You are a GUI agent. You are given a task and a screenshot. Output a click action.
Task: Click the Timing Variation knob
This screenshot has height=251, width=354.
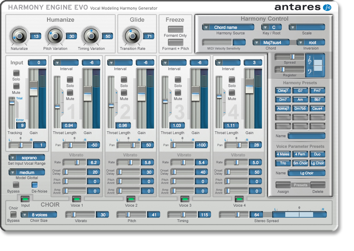tap(91, 36)
